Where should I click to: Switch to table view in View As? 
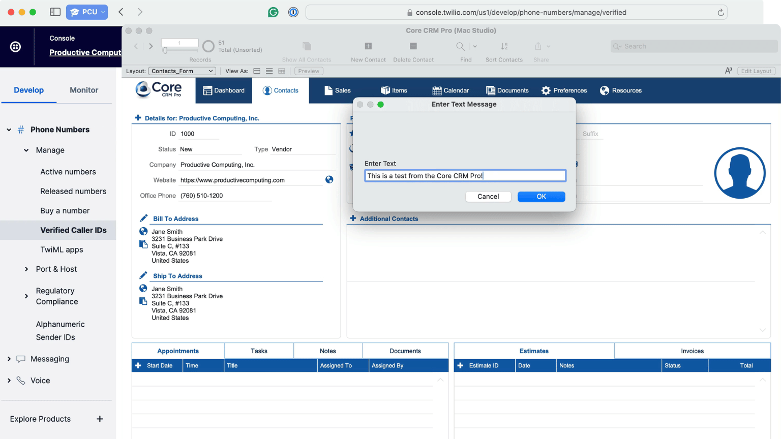tap(281, 71)
